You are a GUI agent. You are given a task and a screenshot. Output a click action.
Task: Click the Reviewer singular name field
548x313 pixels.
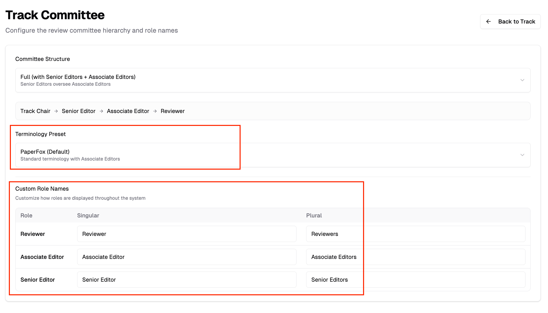186,234
